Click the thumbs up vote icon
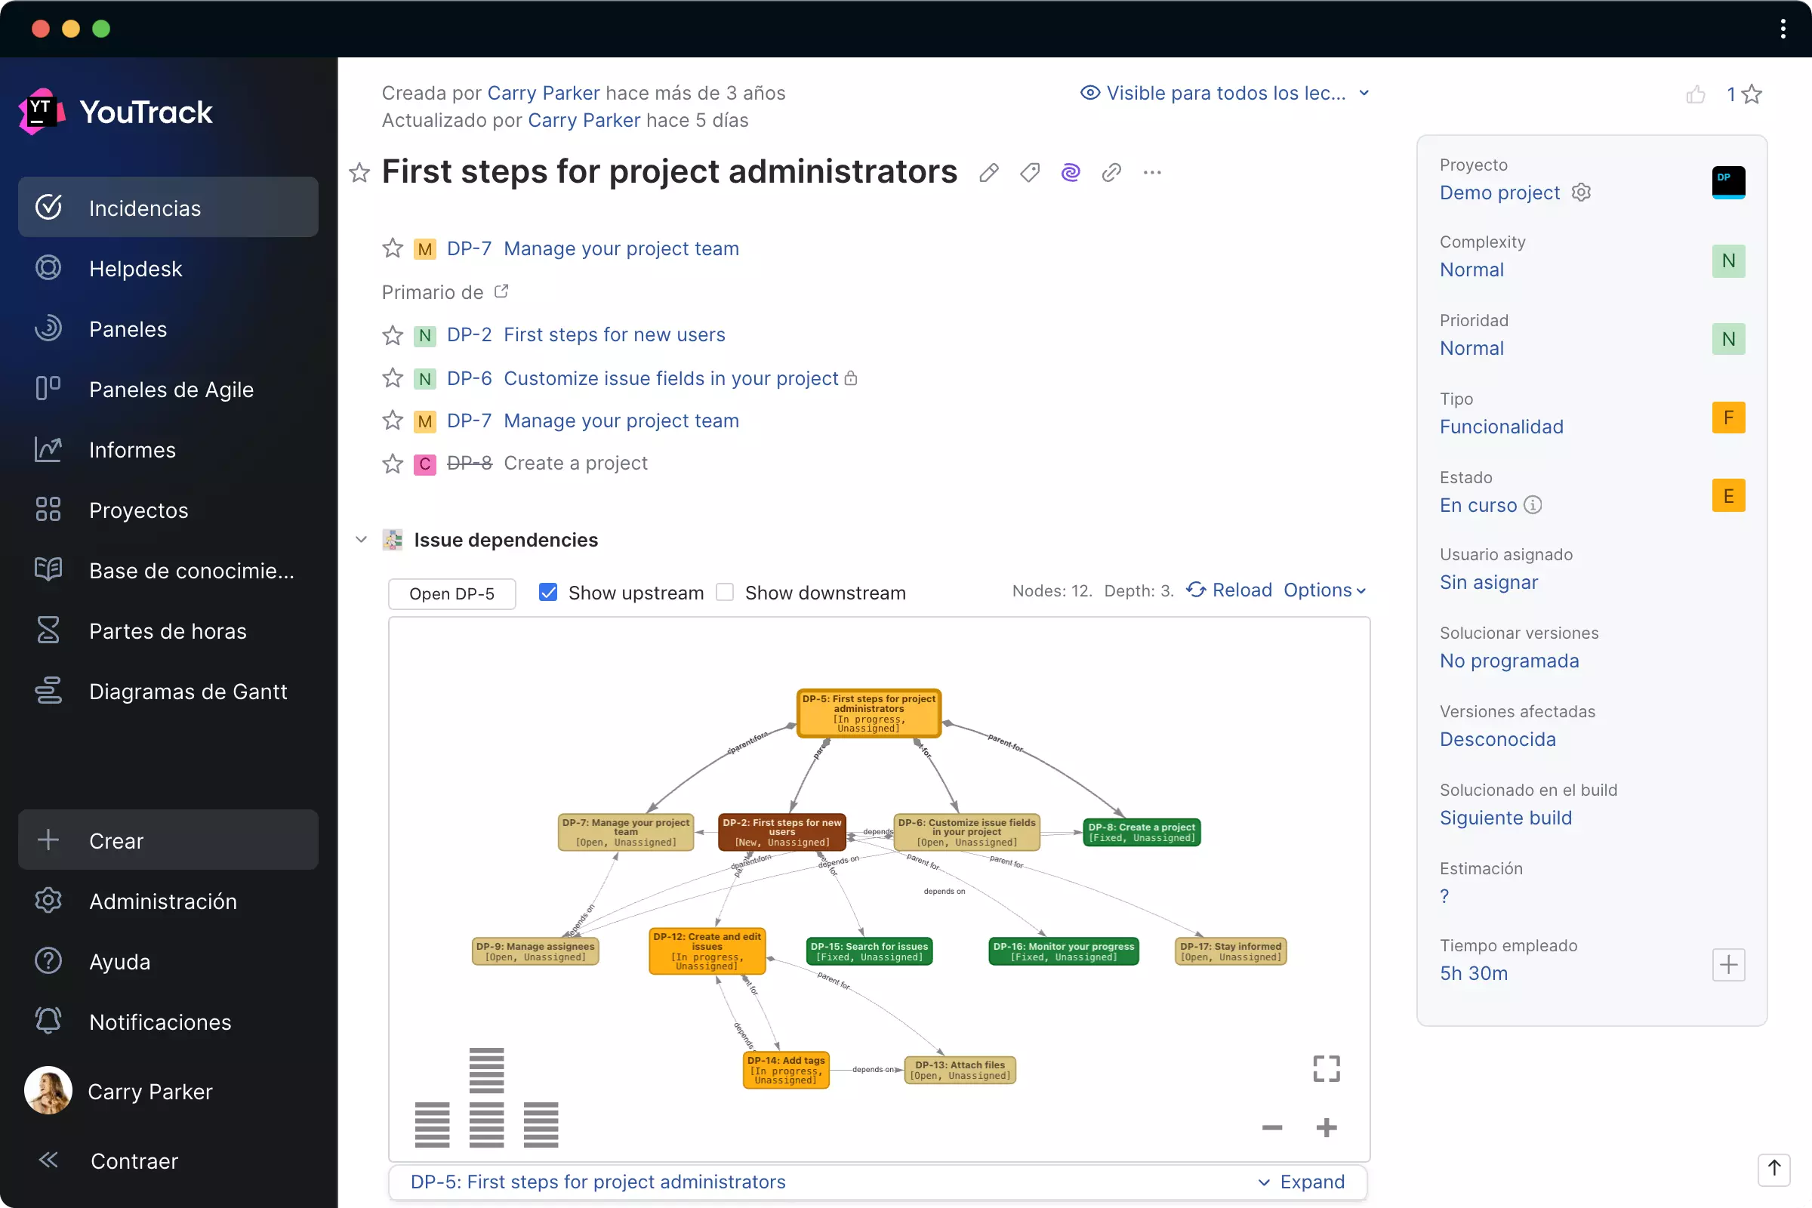 [x=1695, y=94]
